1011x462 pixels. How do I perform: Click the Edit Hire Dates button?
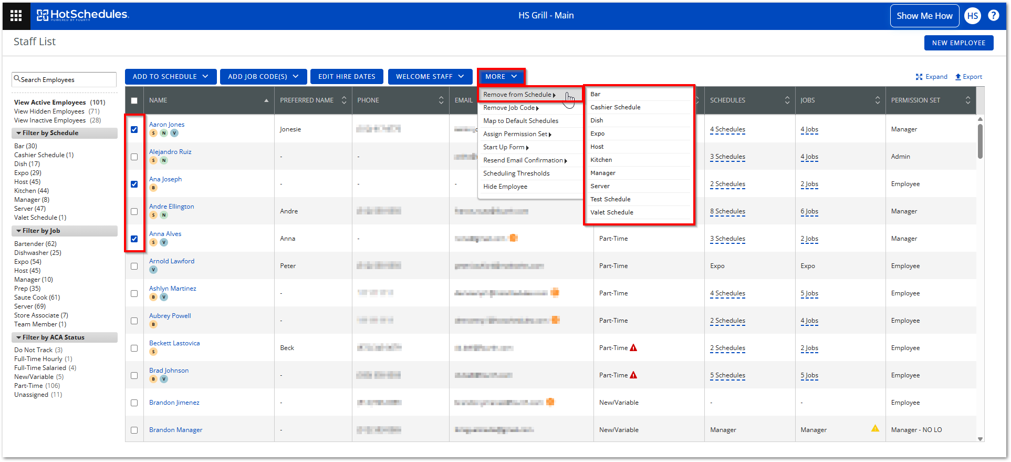point(347,77)
